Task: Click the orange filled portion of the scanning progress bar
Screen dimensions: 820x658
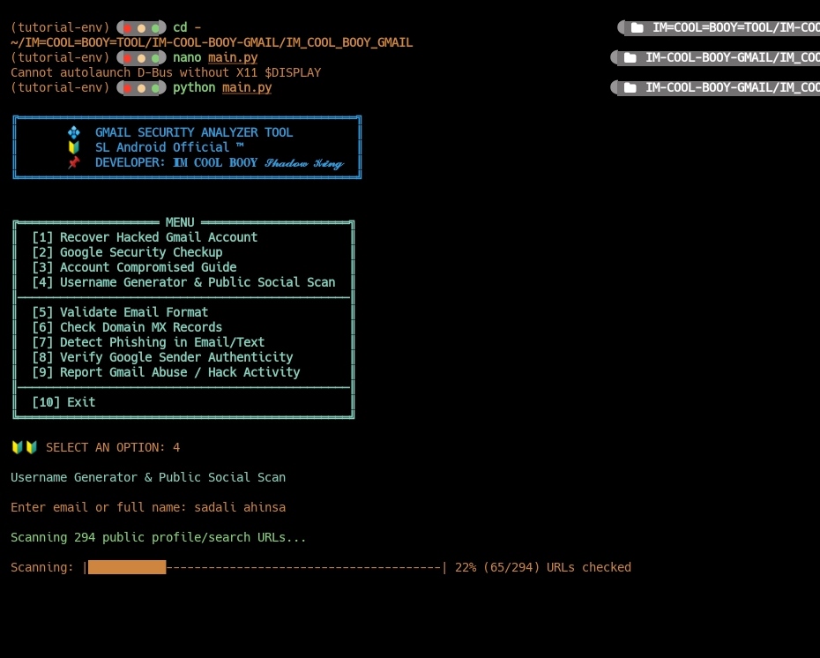Action: click(x=127, y=567)
